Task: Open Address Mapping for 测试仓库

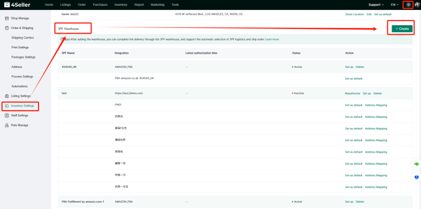Action: pyautogui.click(x=376, y=140)
